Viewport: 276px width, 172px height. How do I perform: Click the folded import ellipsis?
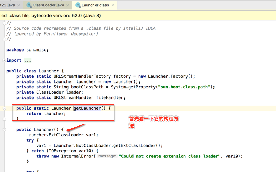[x=28, y=60]
